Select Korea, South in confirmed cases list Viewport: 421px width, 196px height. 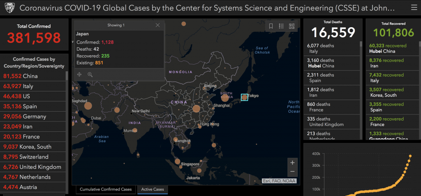33,147
